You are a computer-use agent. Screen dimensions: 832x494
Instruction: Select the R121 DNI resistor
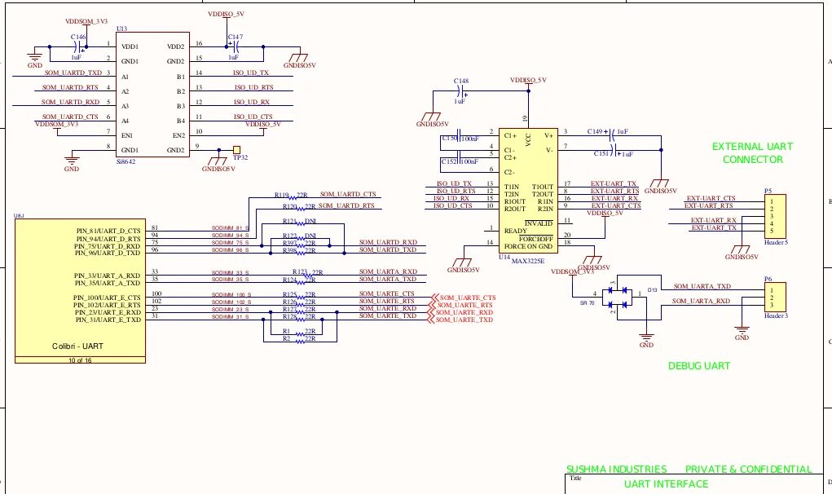302,224
